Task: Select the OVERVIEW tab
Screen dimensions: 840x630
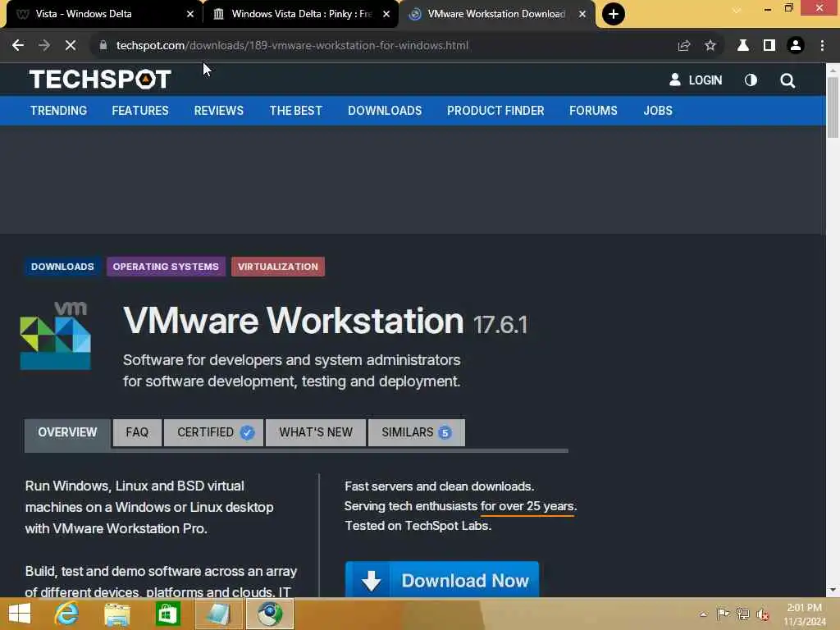Action: [x=67, y=432]
